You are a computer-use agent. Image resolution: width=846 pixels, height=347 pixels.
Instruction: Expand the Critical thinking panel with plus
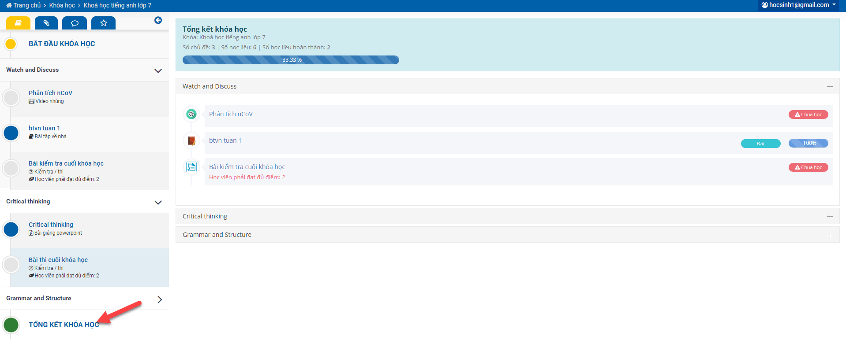829,216
